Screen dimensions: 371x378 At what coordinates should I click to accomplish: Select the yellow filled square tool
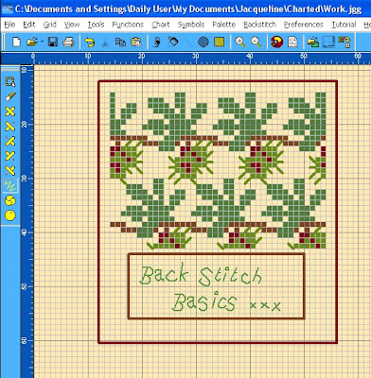tap(220, 42)
